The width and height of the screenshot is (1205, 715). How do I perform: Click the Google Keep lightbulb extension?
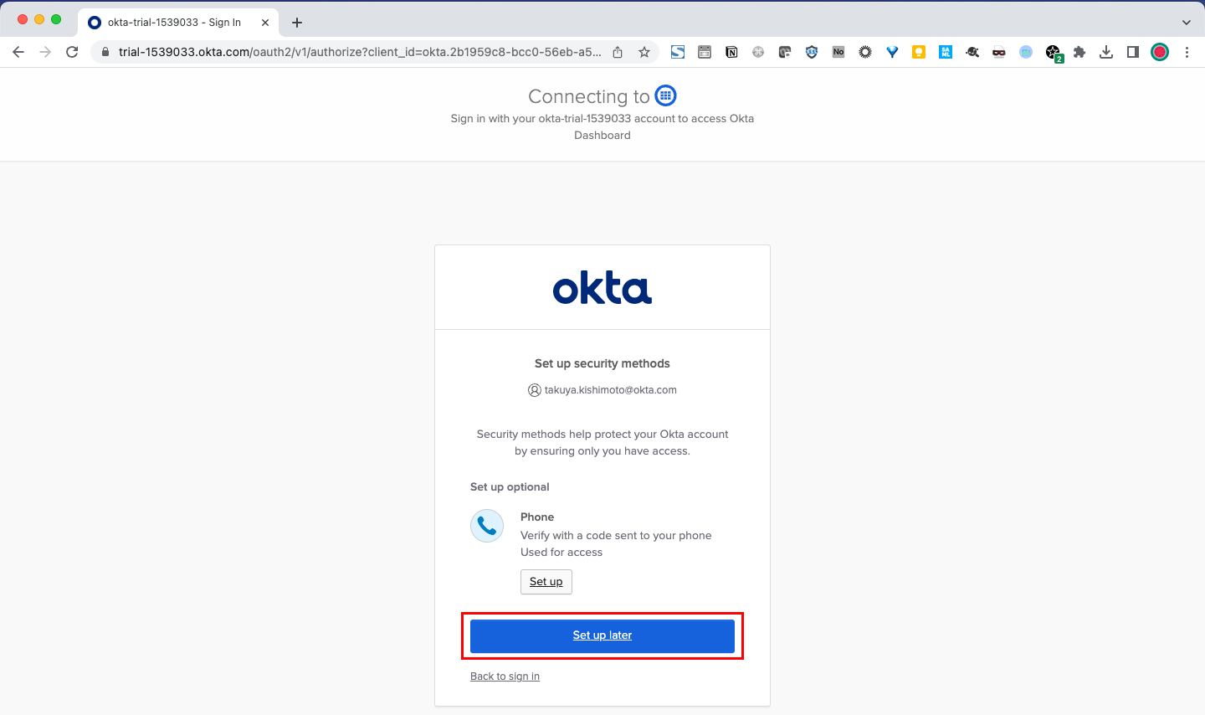pyautogui.click(x=919, y=52)
